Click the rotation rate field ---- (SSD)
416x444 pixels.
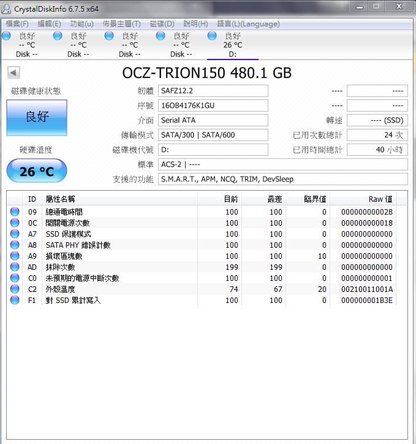[x=377, y=120]
